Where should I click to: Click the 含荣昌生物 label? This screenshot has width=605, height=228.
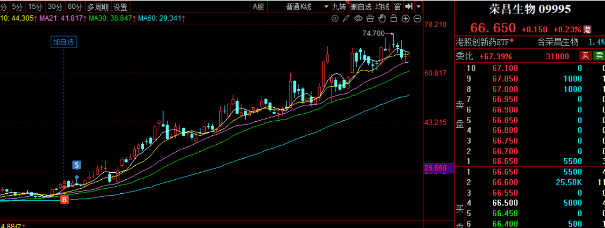pos(558,42)
